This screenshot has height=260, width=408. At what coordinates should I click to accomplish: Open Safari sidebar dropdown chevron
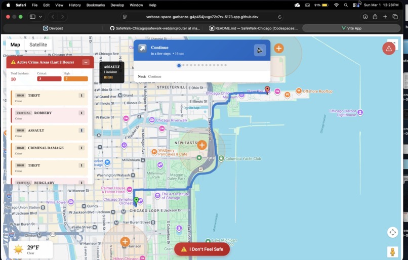40,17
